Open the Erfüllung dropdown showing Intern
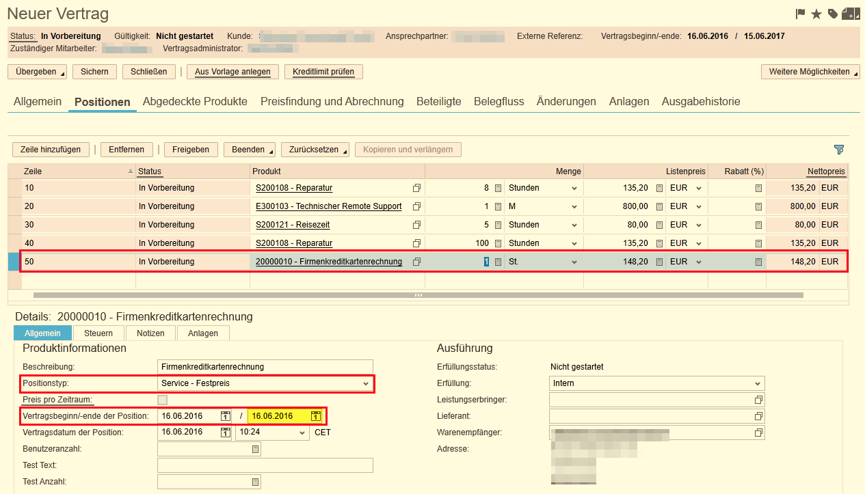 pyautogui.click(x=757, y=384)
